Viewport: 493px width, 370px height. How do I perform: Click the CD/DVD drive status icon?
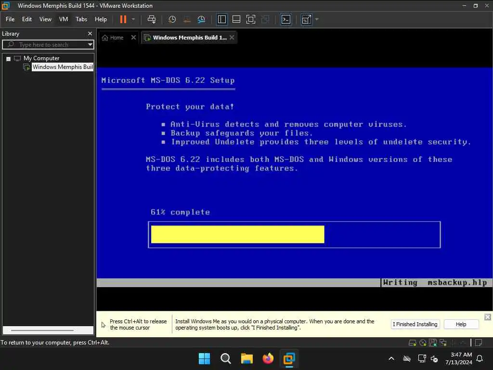(x=423, y=343)
